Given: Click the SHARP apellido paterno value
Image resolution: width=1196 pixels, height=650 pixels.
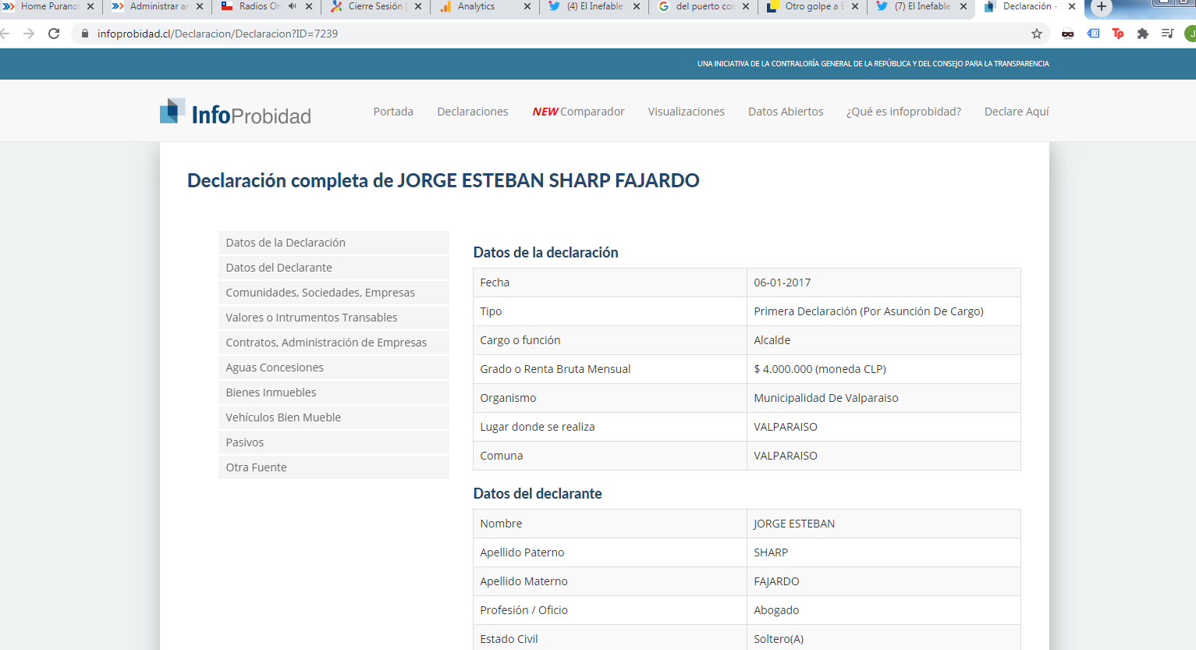Looking at the screenshot, I should [771, 552].
